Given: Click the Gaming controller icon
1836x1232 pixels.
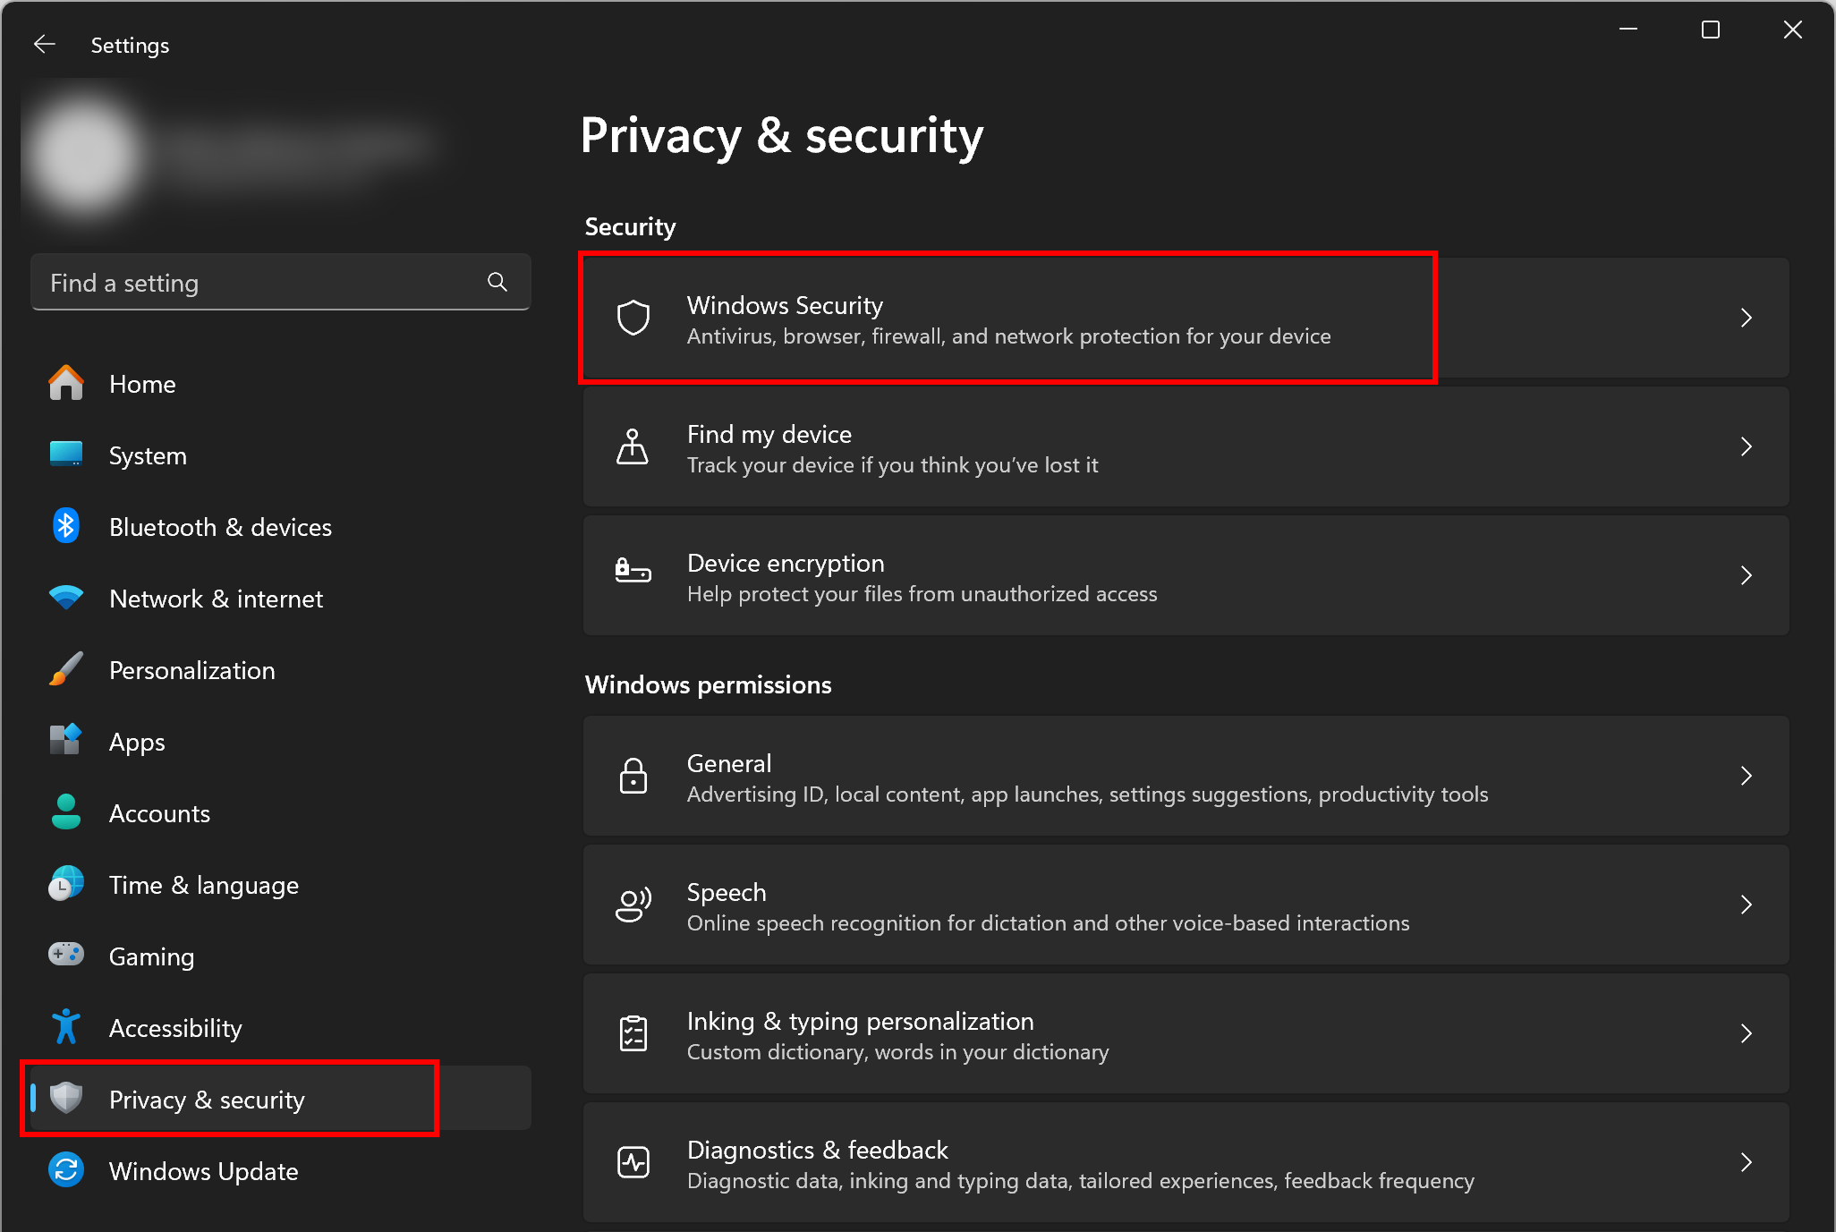Looking at the screenshot, I should pyautogui.click(x=66, y=955).
